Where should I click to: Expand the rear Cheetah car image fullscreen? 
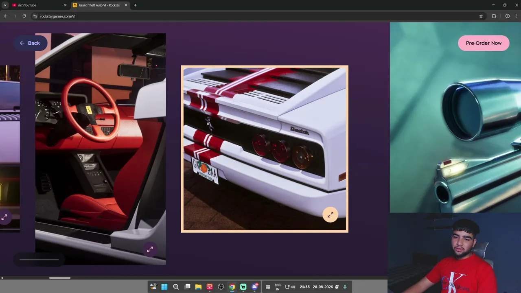tap(330, 214)
